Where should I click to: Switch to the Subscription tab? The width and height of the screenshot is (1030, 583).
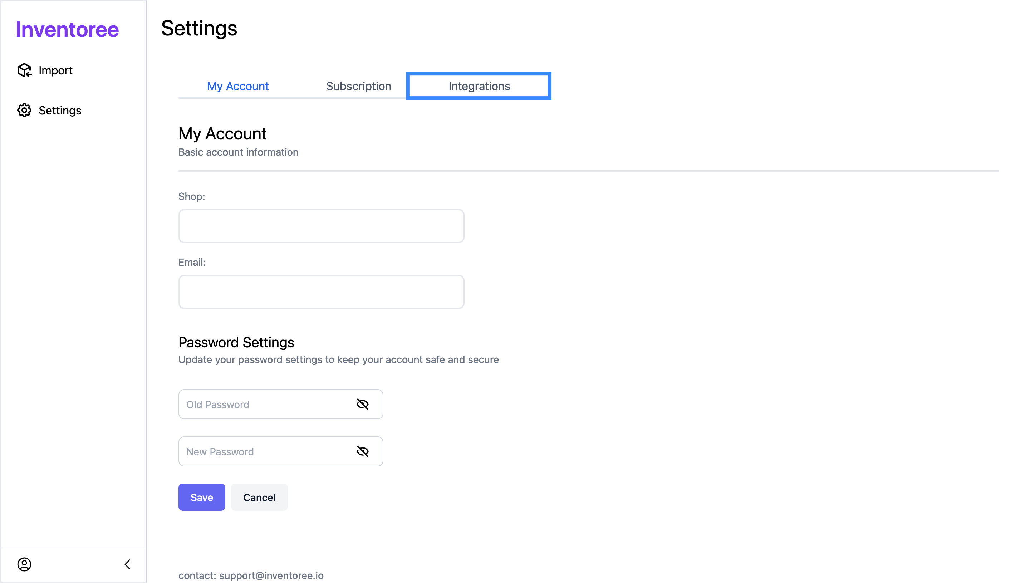click(358, 85)
